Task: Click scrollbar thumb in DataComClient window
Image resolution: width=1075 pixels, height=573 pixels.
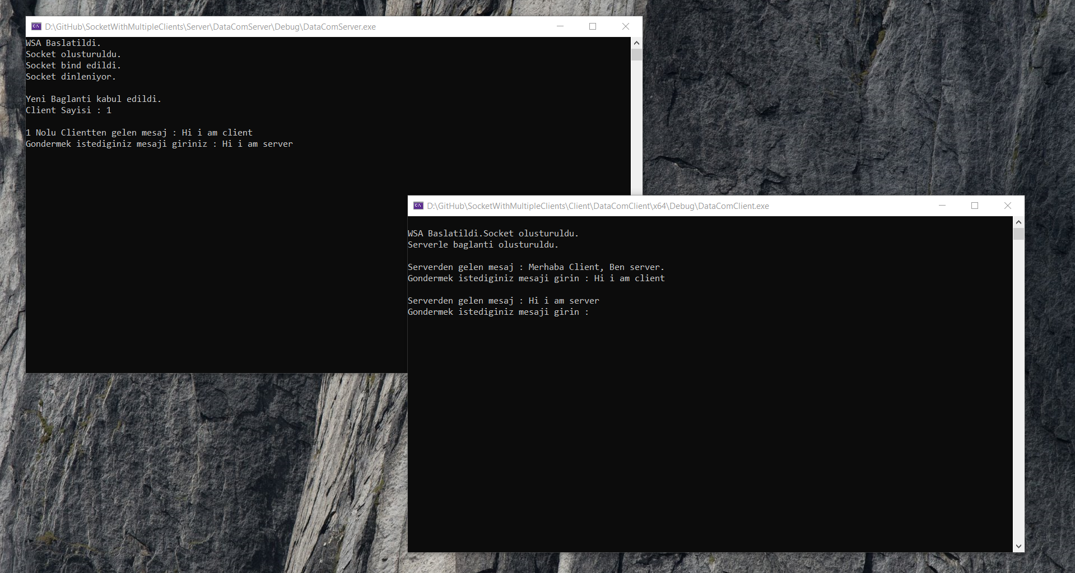Action: (1018, 234)
